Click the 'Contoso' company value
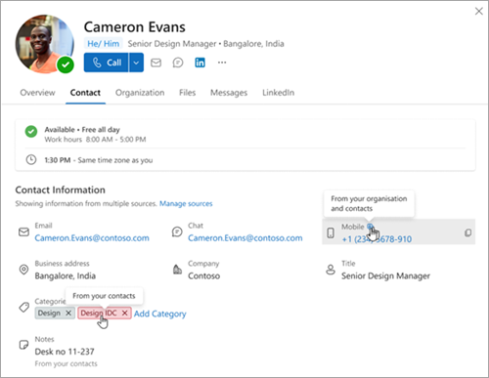The width and height of the screenshot is (489, 378). point(204,276)
